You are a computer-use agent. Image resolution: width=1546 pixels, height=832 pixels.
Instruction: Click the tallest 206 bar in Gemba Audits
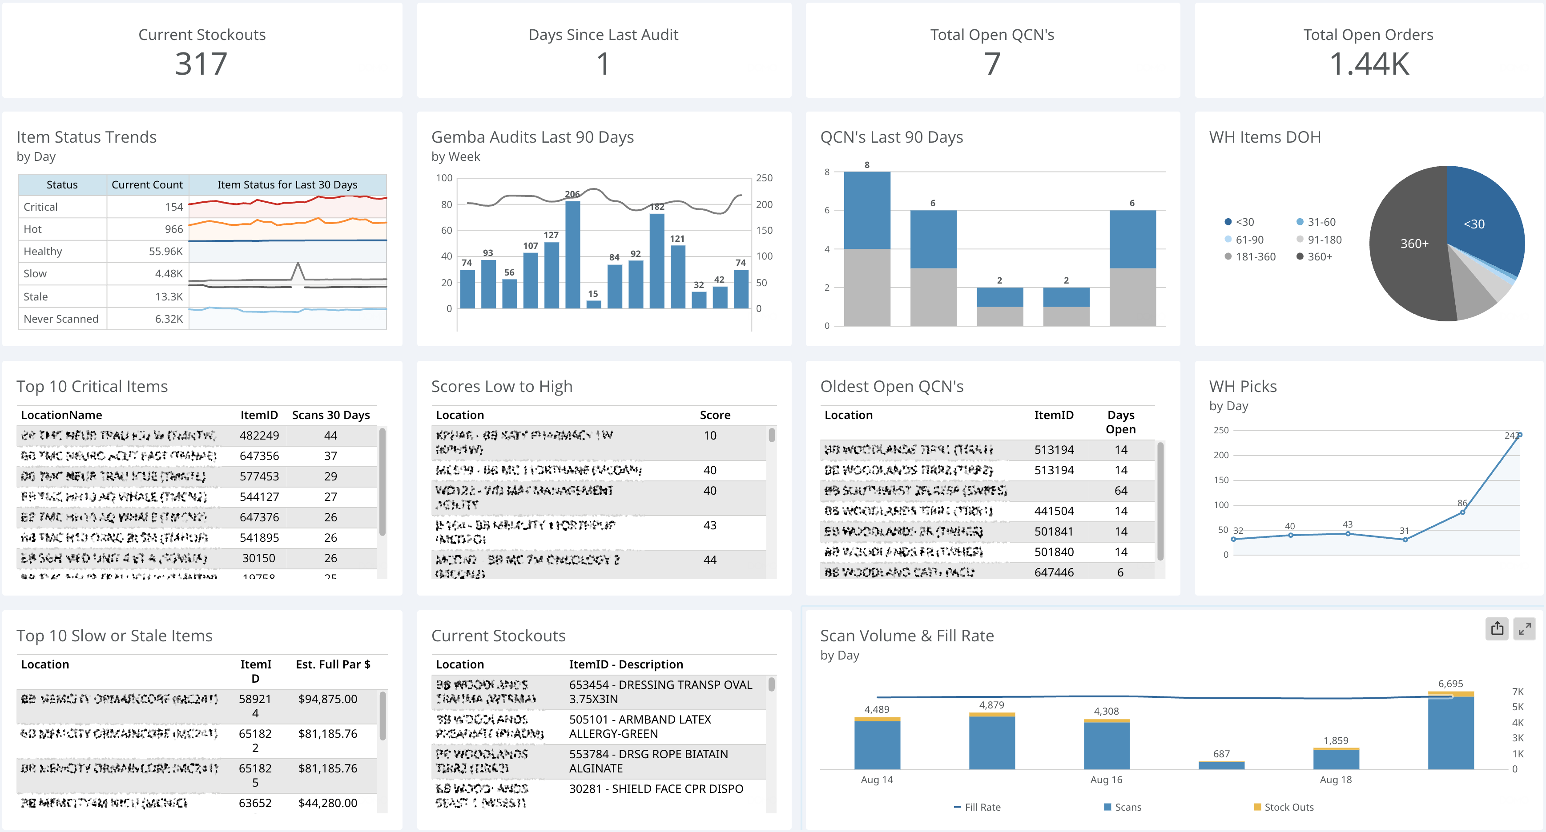tap(572, 254)
